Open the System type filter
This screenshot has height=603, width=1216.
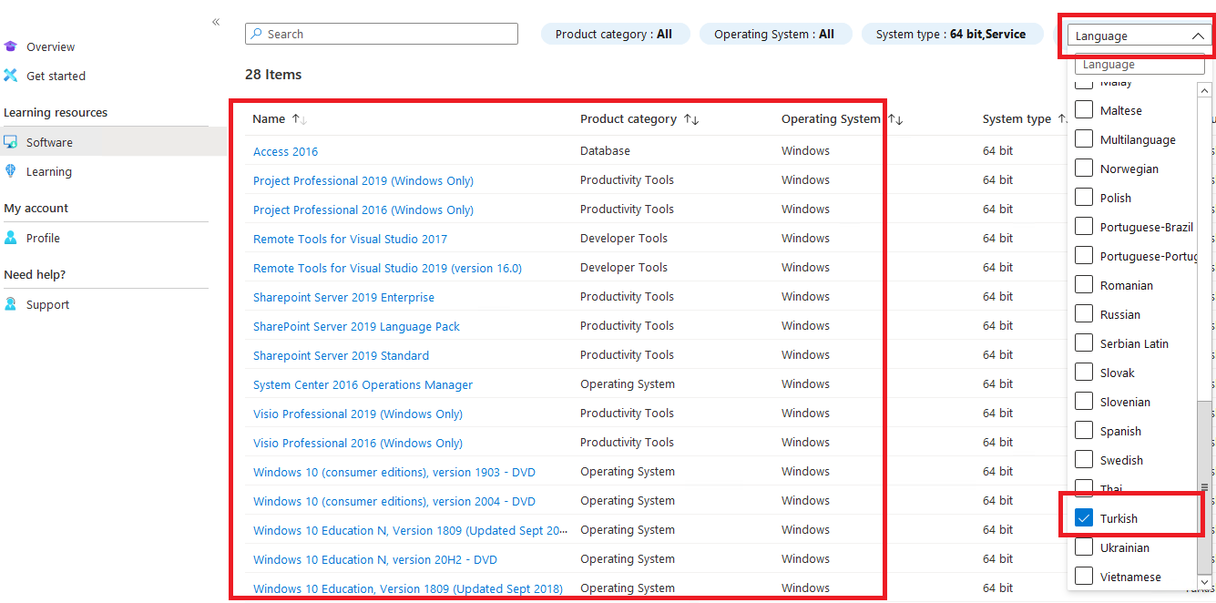click(x=952, y=34)
